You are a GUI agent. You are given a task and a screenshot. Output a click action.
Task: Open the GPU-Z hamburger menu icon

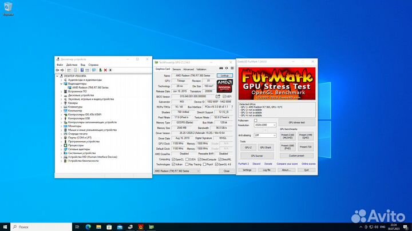(232, 68)
